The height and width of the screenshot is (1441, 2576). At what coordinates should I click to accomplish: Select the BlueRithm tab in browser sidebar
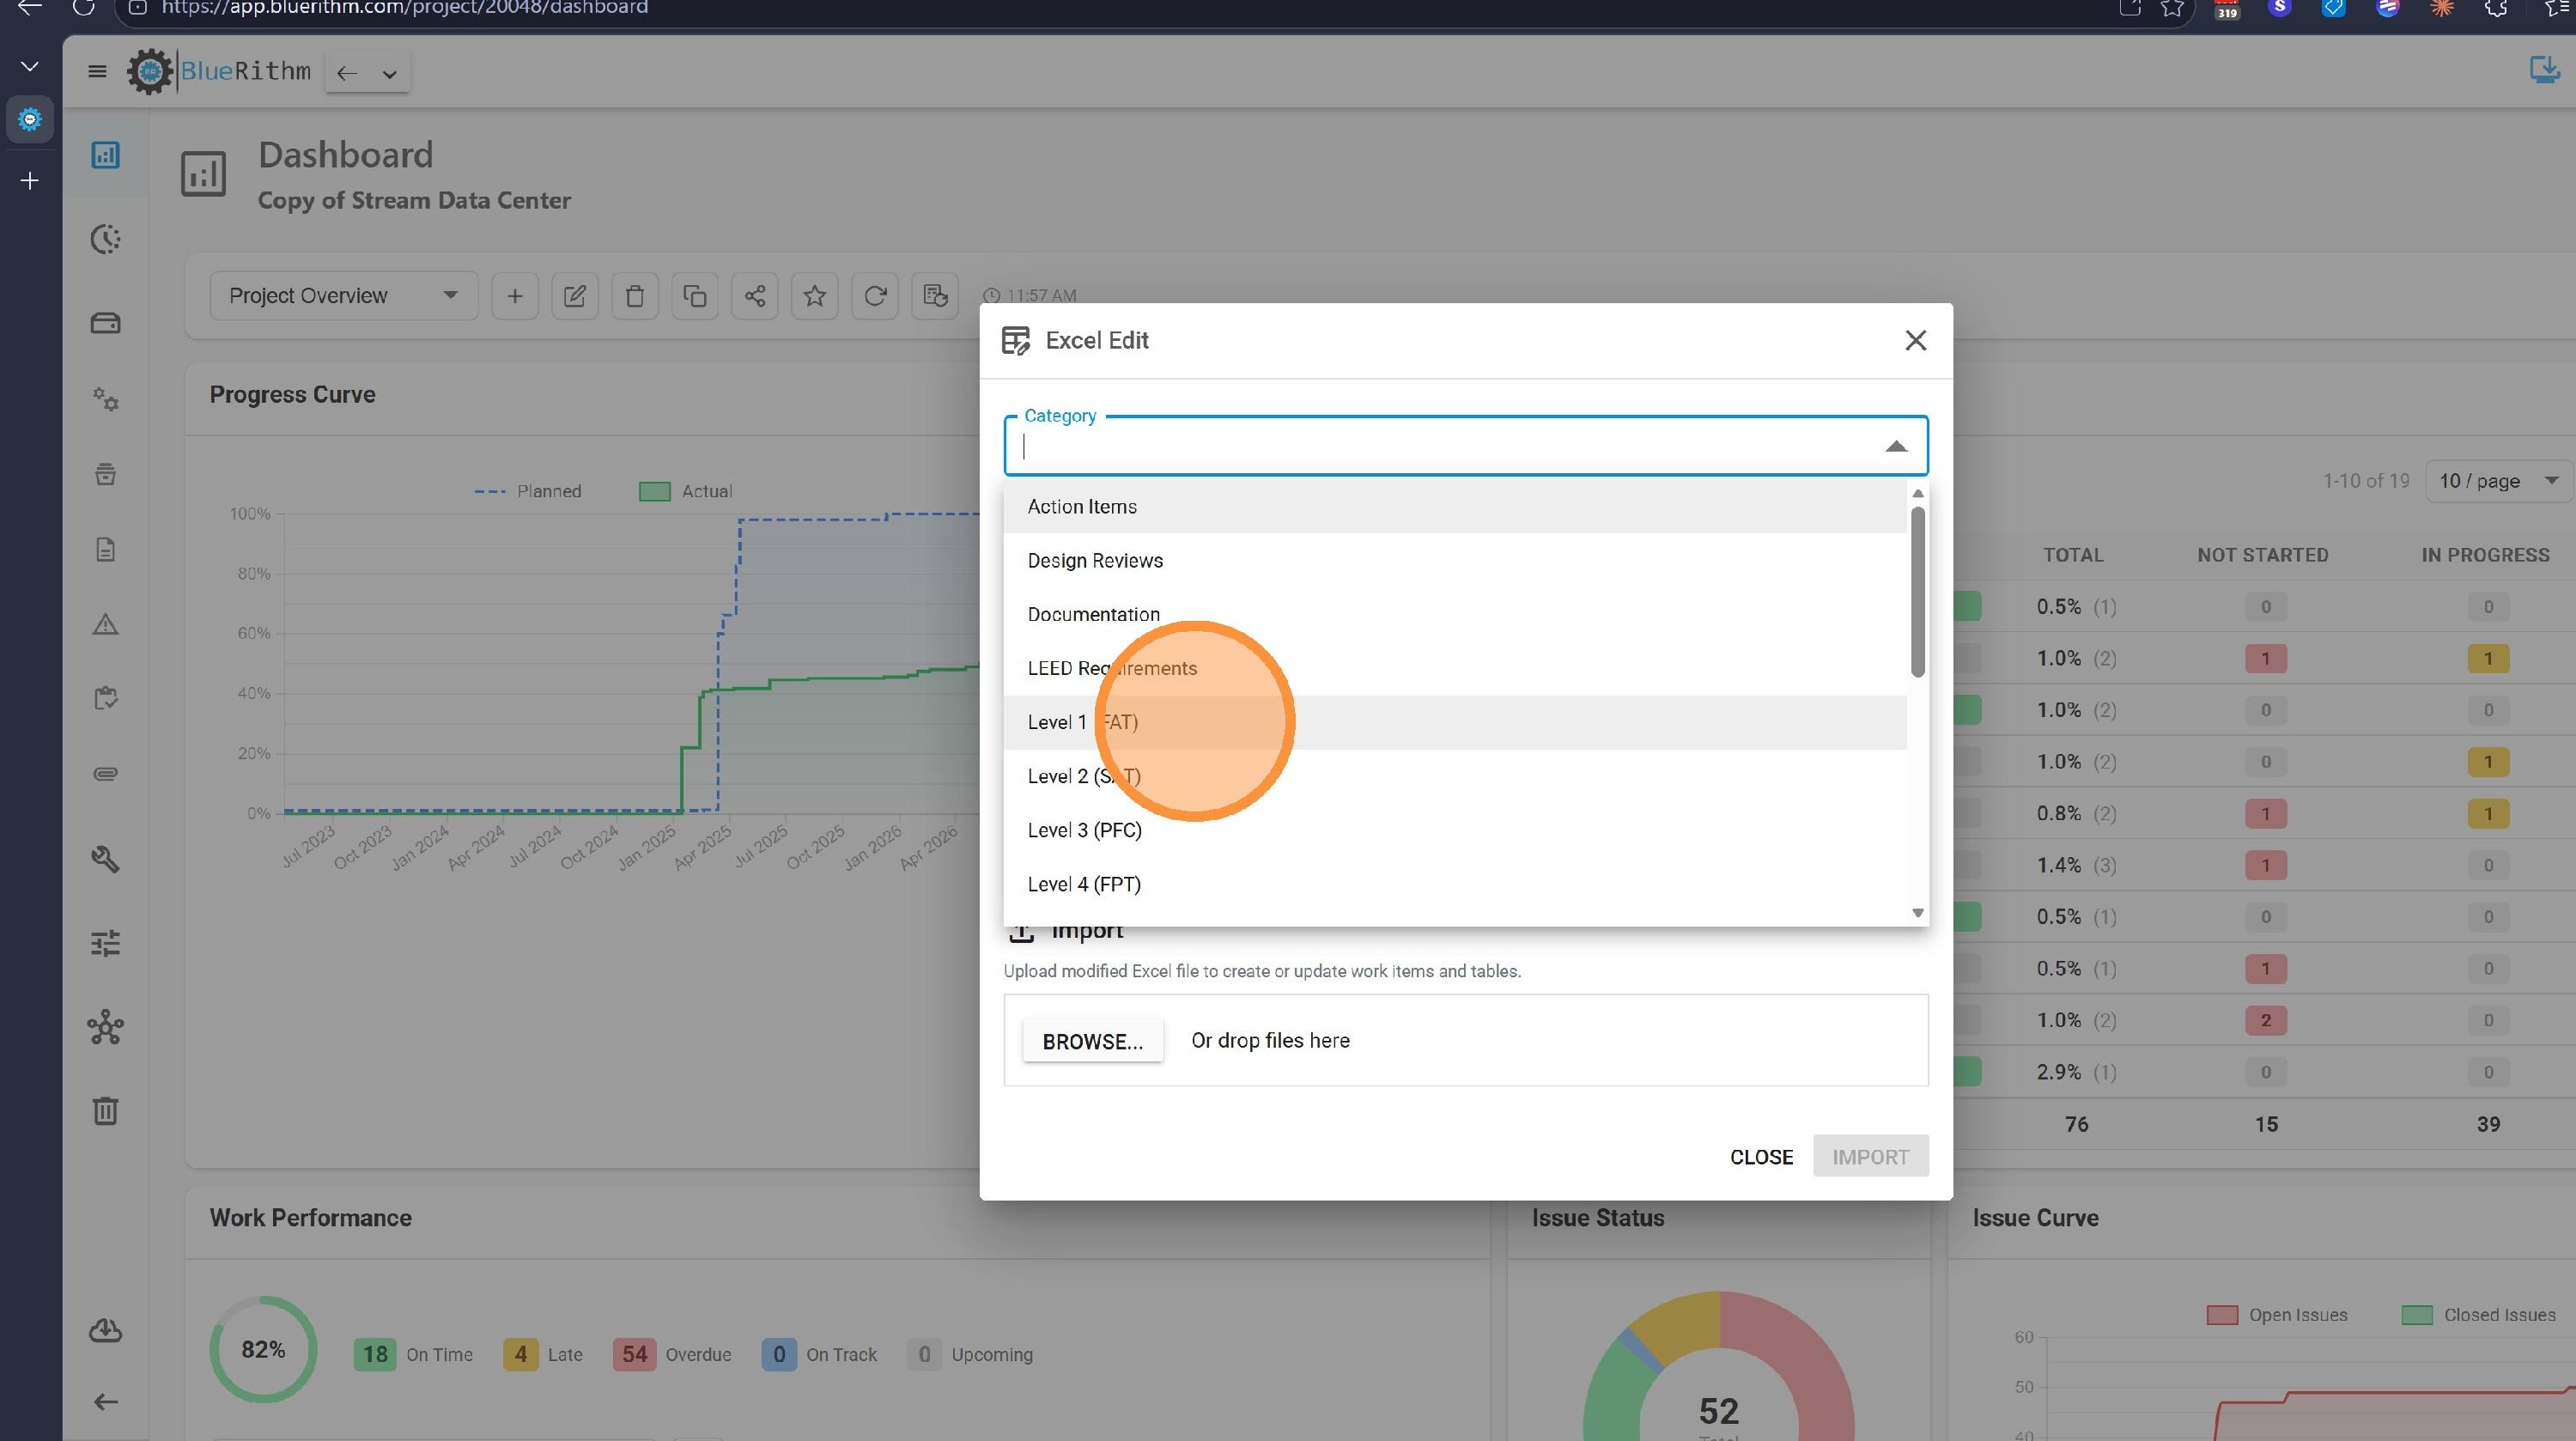[x=30, y=120]
